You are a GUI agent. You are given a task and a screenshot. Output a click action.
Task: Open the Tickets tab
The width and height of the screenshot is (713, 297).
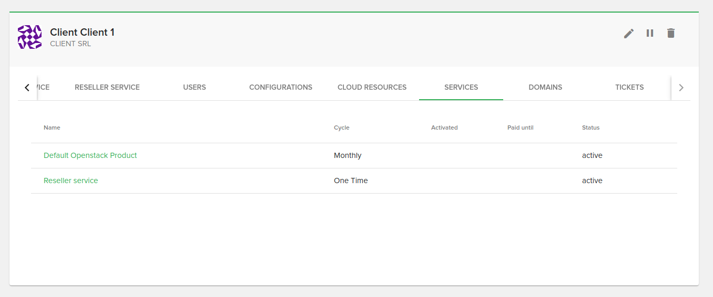pyautogui.click(x=629, y=87)
